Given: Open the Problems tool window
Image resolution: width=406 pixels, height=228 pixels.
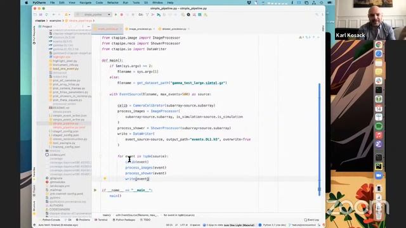Looking at the screenshot, I should click(x=83, y=220).
